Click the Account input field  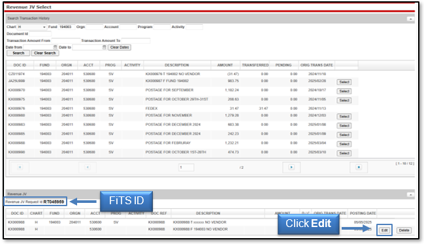point(128,27)
